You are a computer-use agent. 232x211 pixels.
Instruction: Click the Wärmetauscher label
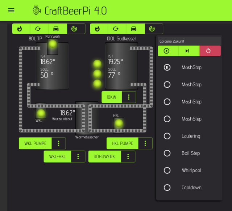click(x=87, y=137)
